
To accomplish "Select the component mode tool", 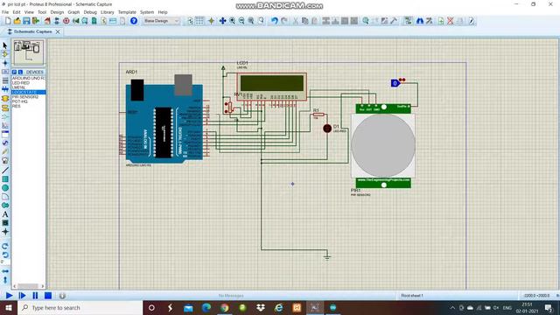I will (x=5, y=54).
